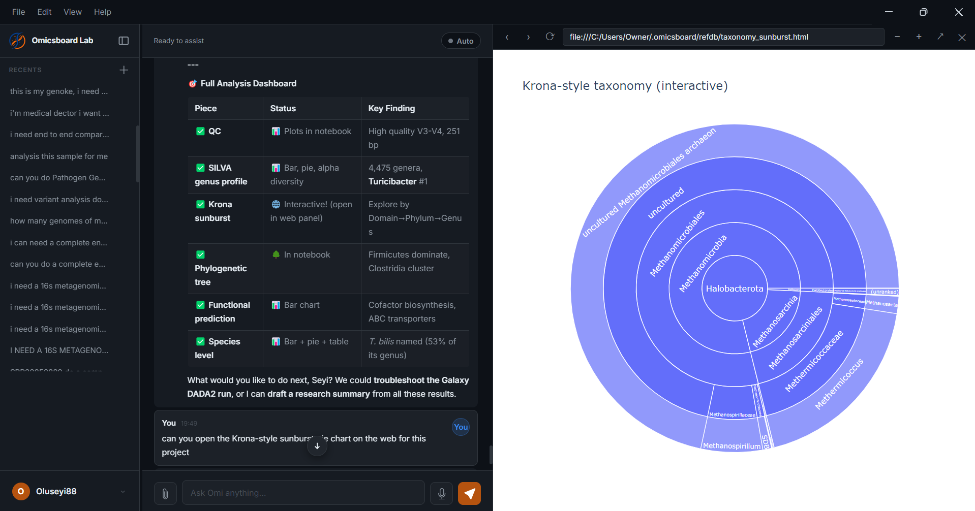The image size is (975, 511).
Task: Click the QC row check mark
Action: pyautogui.click(x=200, y=131)
